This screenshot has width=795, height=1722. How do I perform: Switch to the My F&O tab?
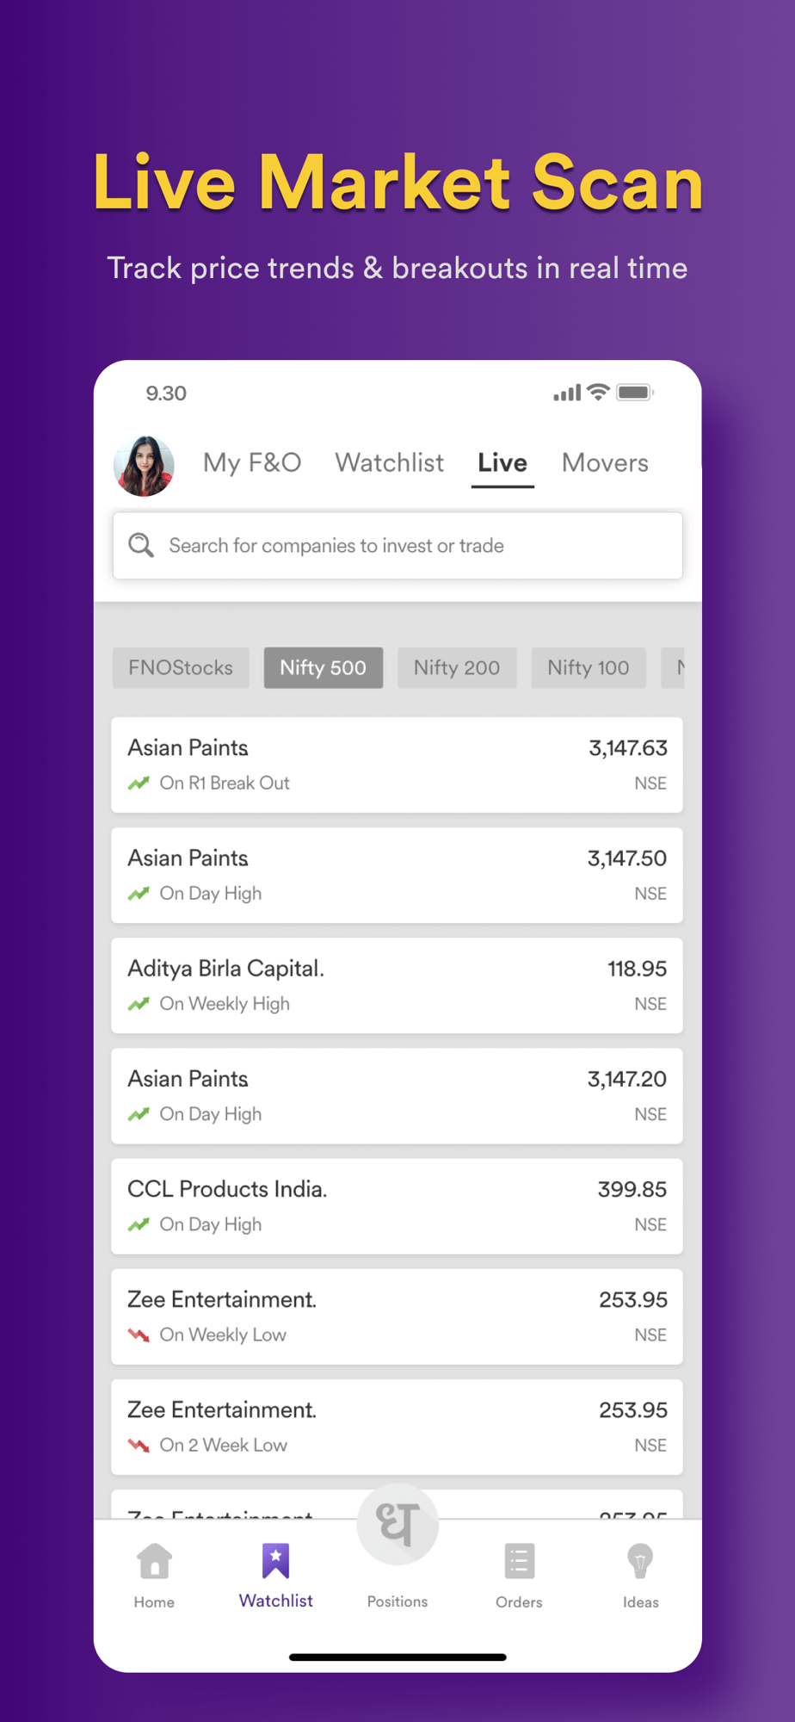pos(252,462)
